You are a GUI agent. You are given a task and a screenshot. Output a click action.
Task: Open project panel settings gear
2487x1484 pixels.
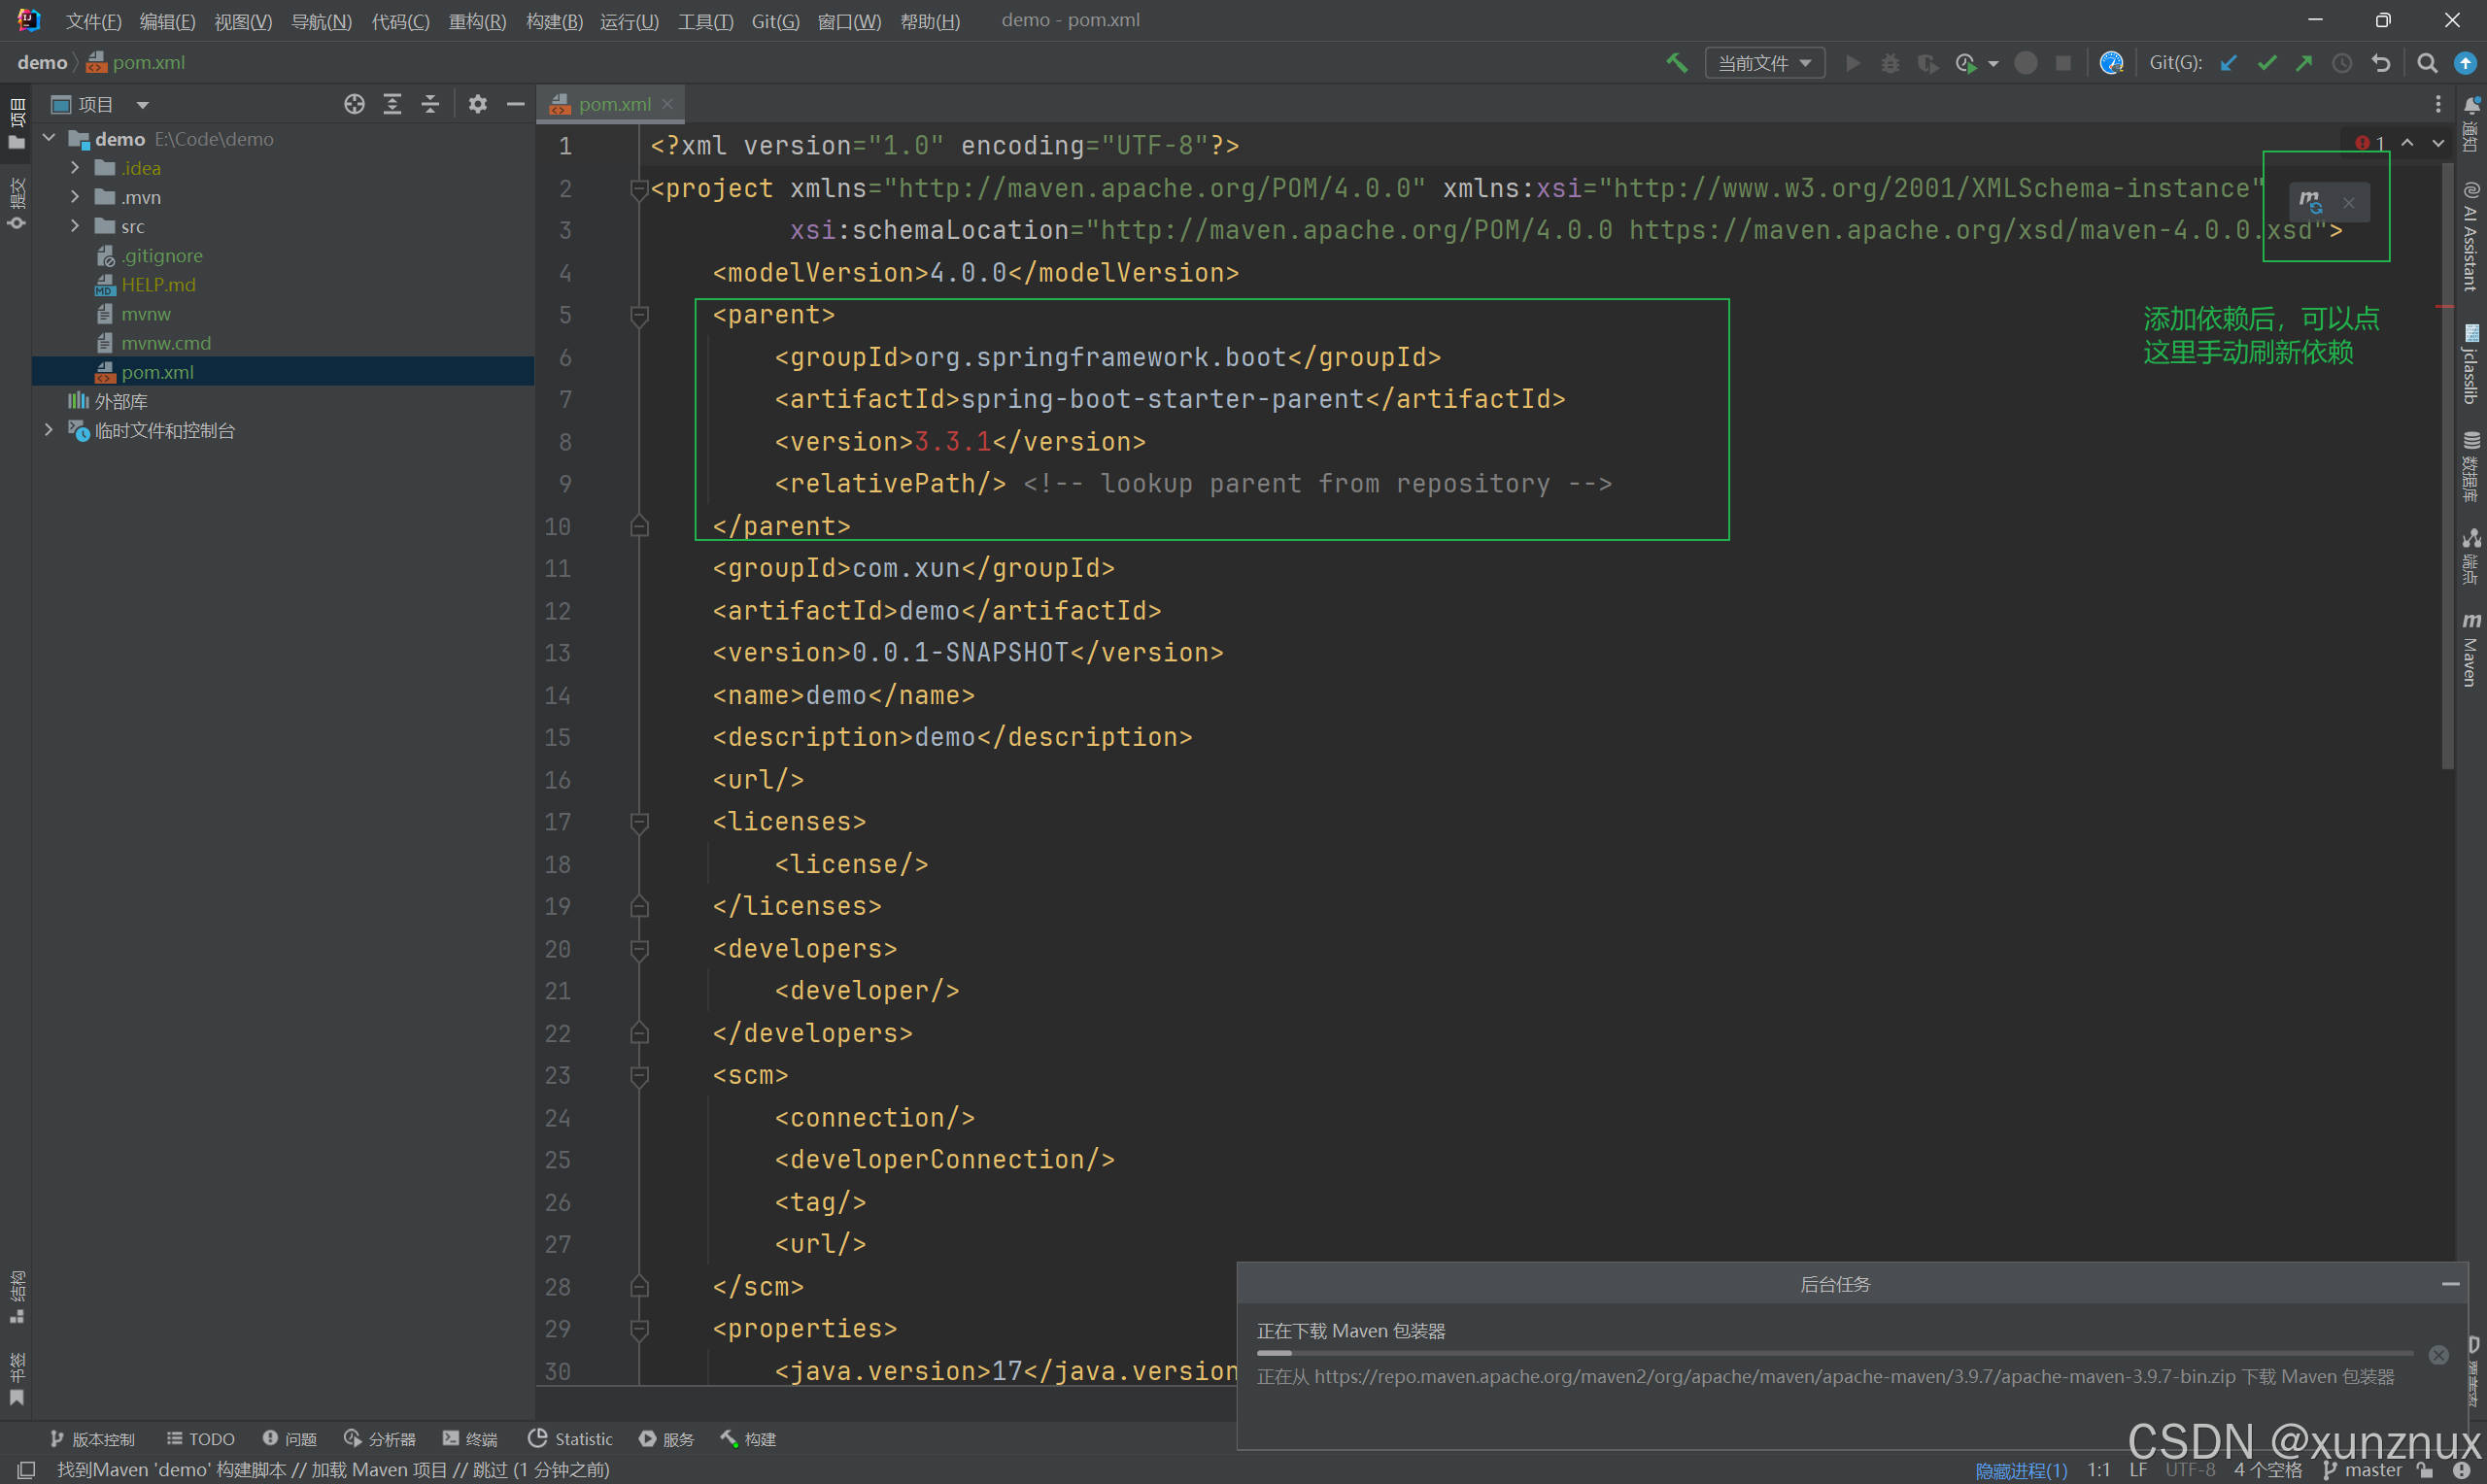[x=478, y=104]
